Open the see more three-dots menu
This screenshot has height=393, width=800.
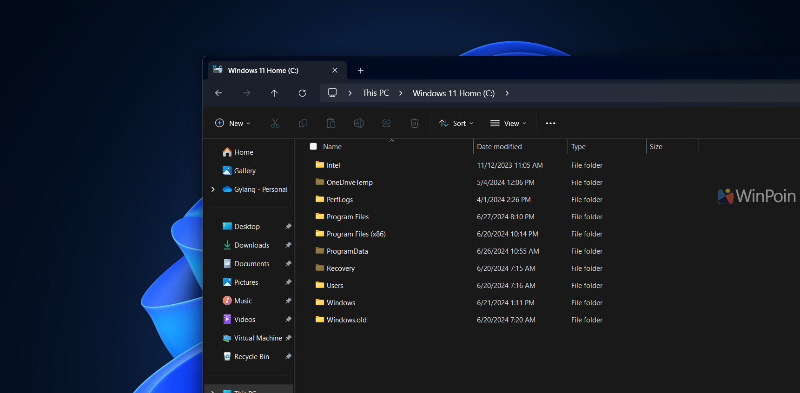[550, 123]
